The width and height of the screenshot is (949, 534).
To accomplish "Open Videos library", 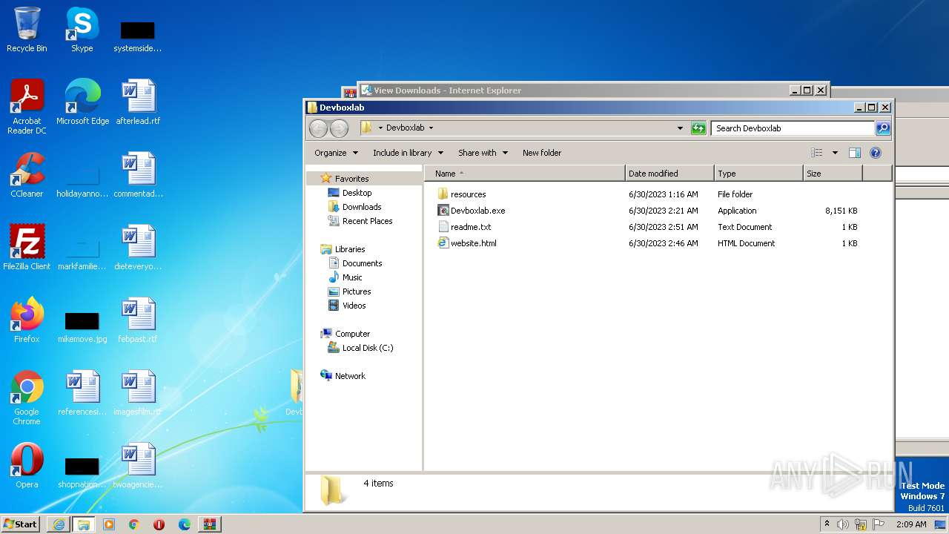I will pos(354,306).
